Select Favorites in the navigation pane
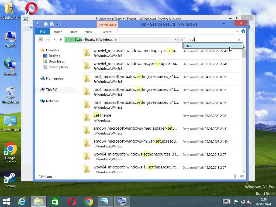Viewport: 276px width, 207px height. (52, 50)
